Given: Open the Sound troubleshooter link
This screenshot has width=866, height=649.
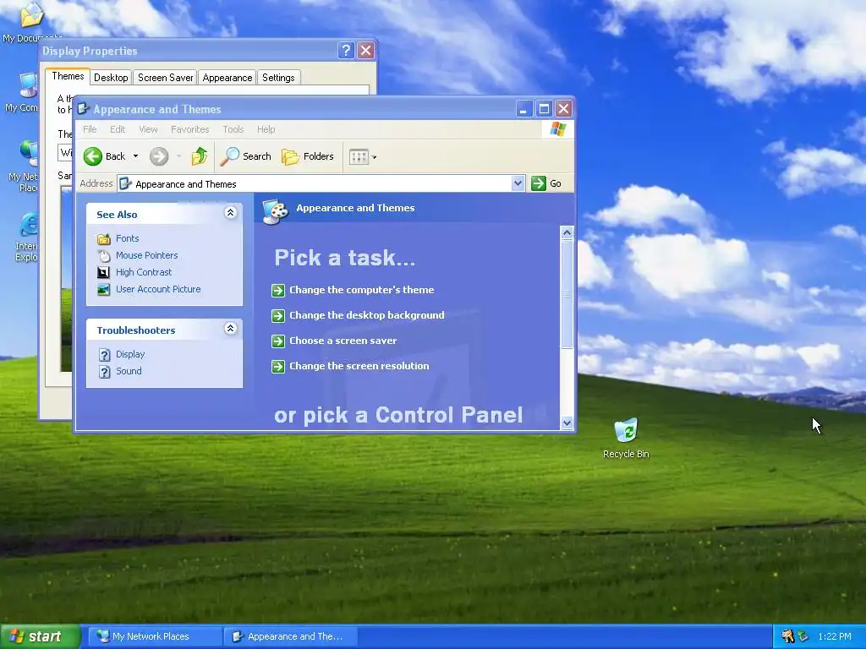Looking at the screenshot, I should (x=129, y=371).
